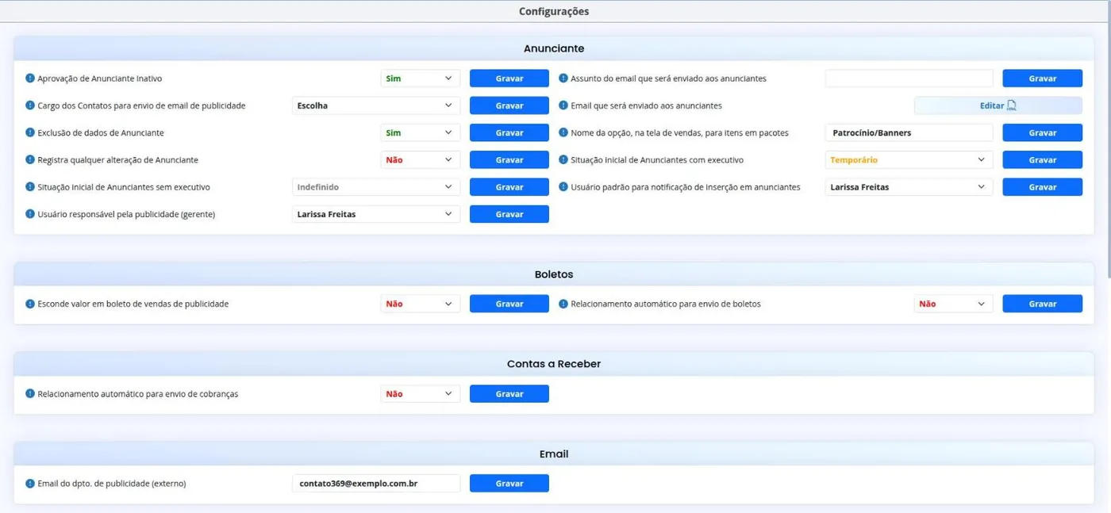
Task: Open Registra qualquer alteração de Anunciante dropdown
Action: [x=421, y=159]
